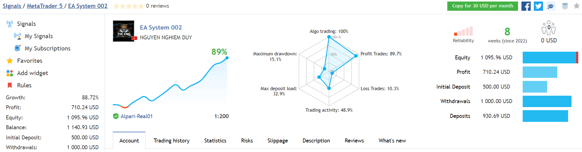Click the graduation cap icon

coord(550,6)
